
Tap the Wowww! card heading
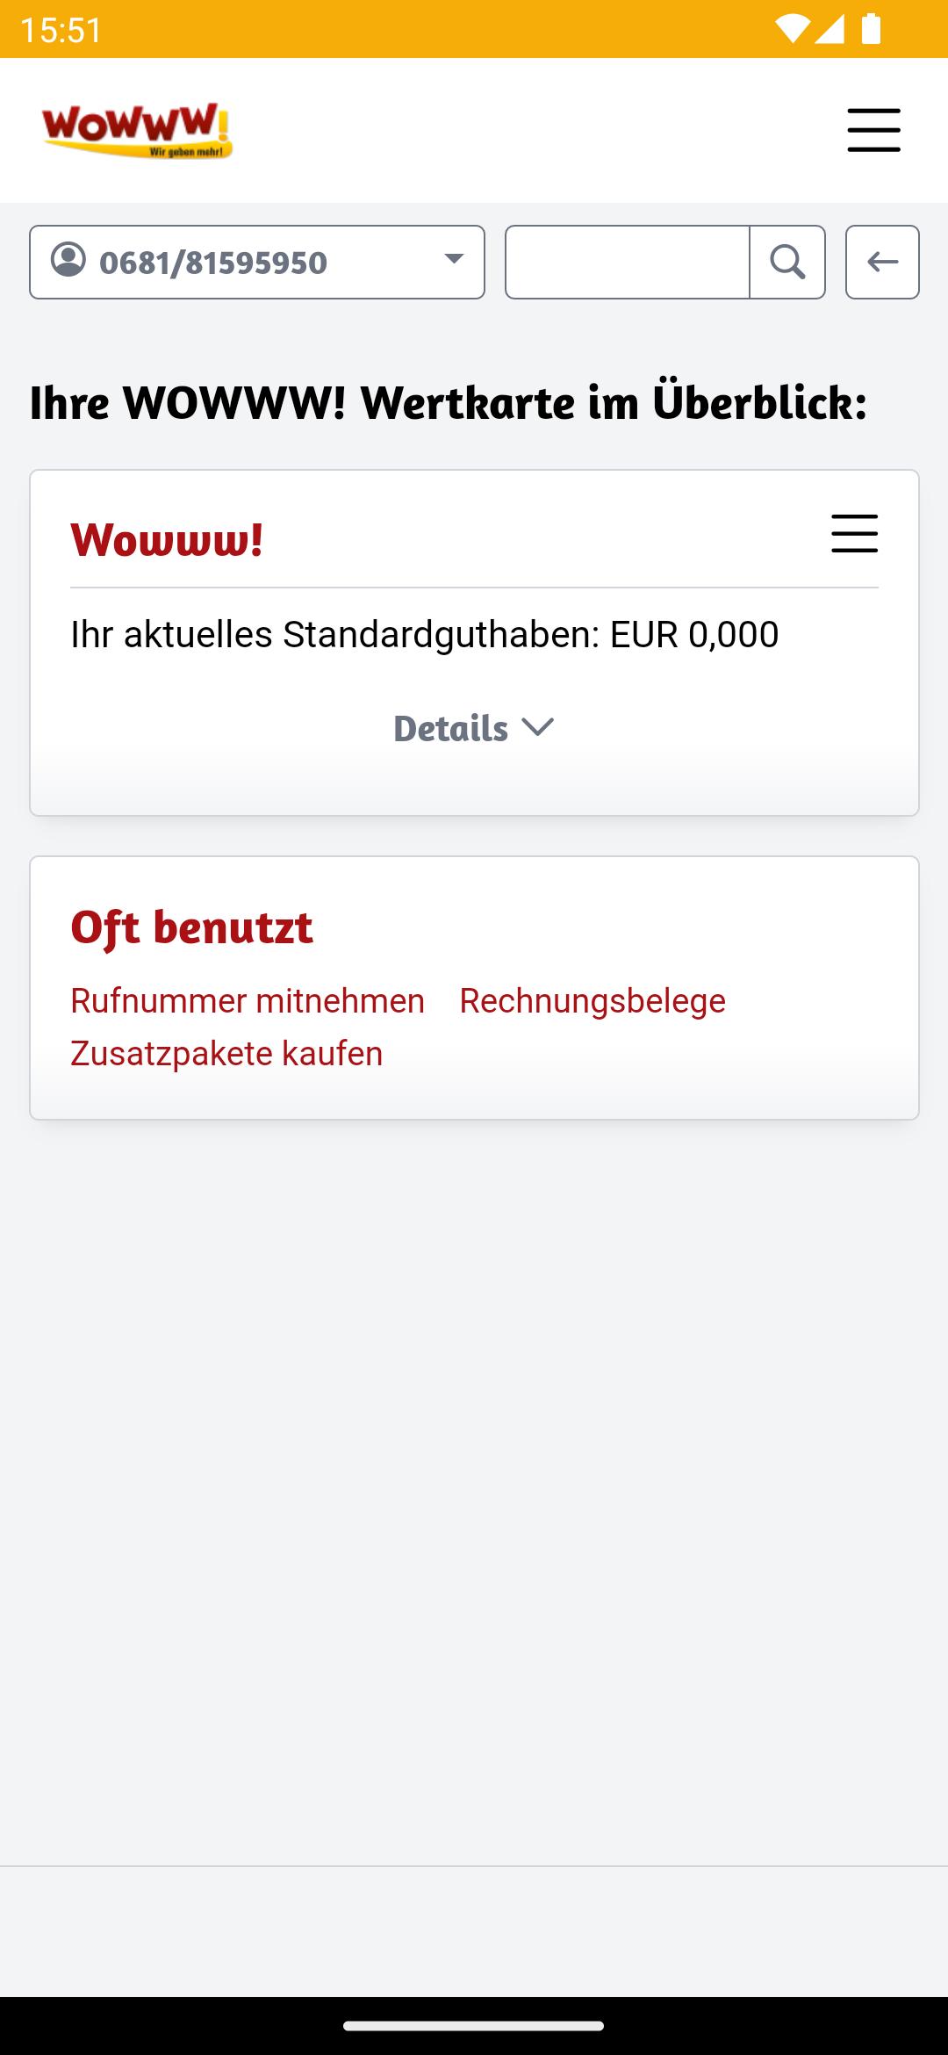(167, 539)
